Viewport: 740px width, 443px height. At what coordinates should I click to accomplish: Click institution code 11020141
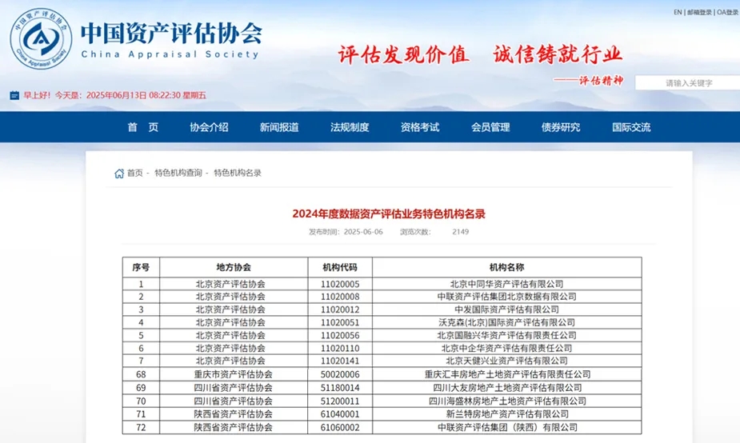click(x=340, y=361)
